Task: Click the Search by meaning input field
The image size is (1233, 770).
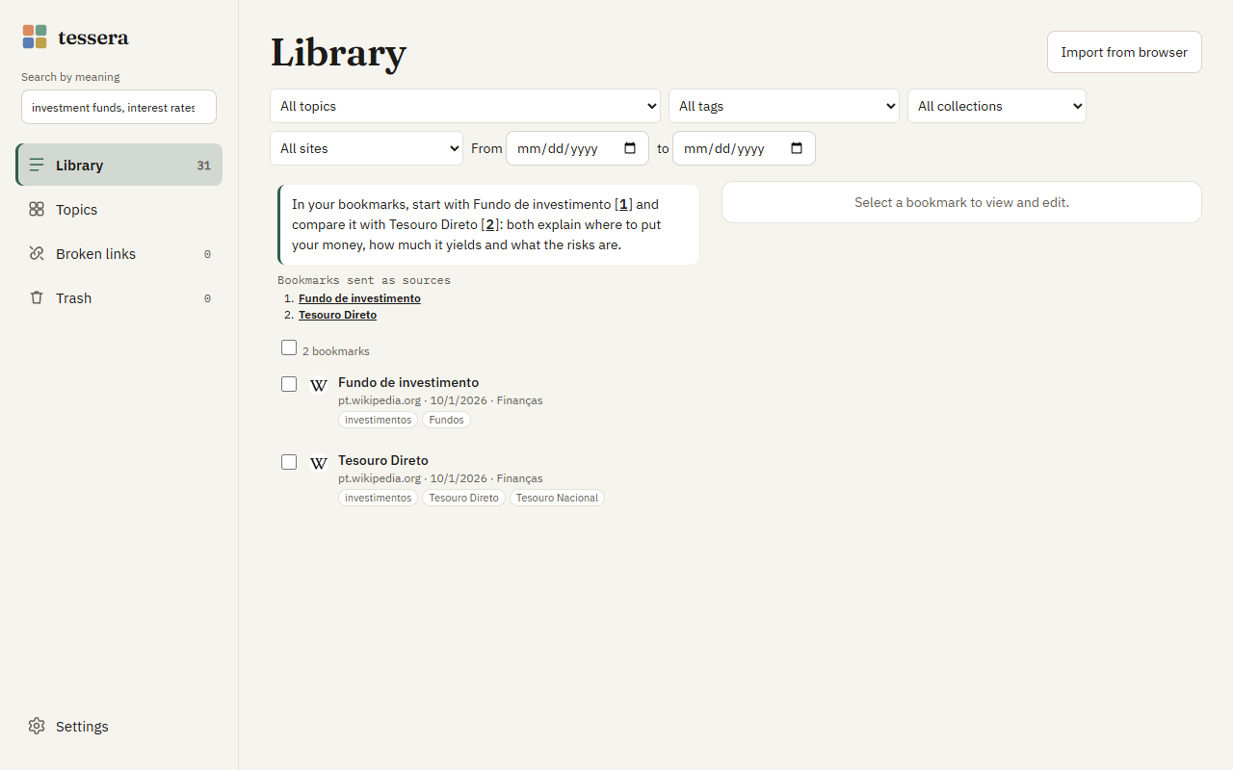Action: click(x=118, y=107)
